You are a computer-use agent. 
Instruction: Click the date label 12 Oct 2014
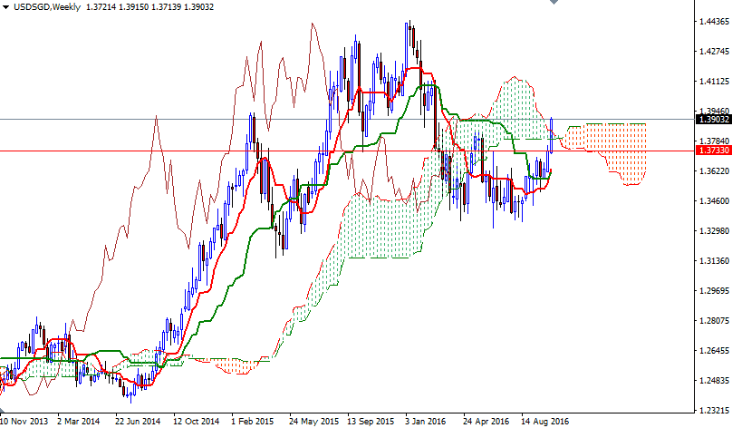[x=196, y=422]
